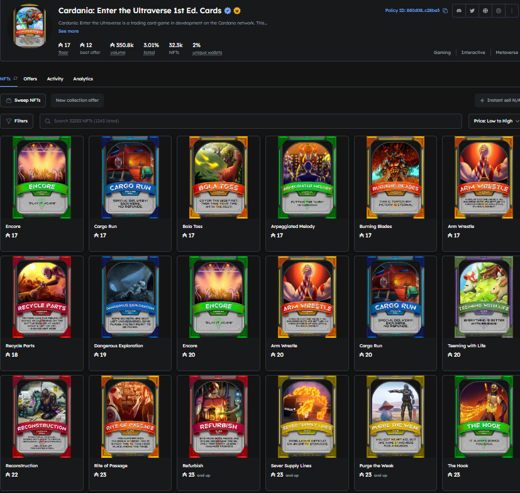Open the Rite of Passage card
The image size is (520, 493).
pos(130,433)
